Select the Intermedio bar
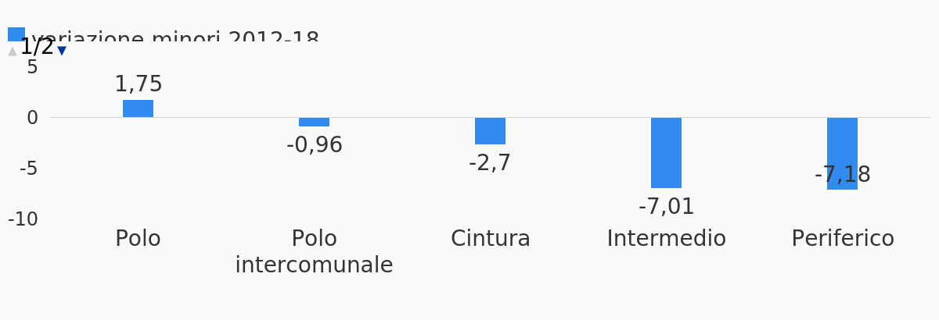 pyautogui.click(x=666, y=153)
